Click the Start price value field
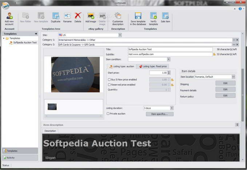 [158, 73]
